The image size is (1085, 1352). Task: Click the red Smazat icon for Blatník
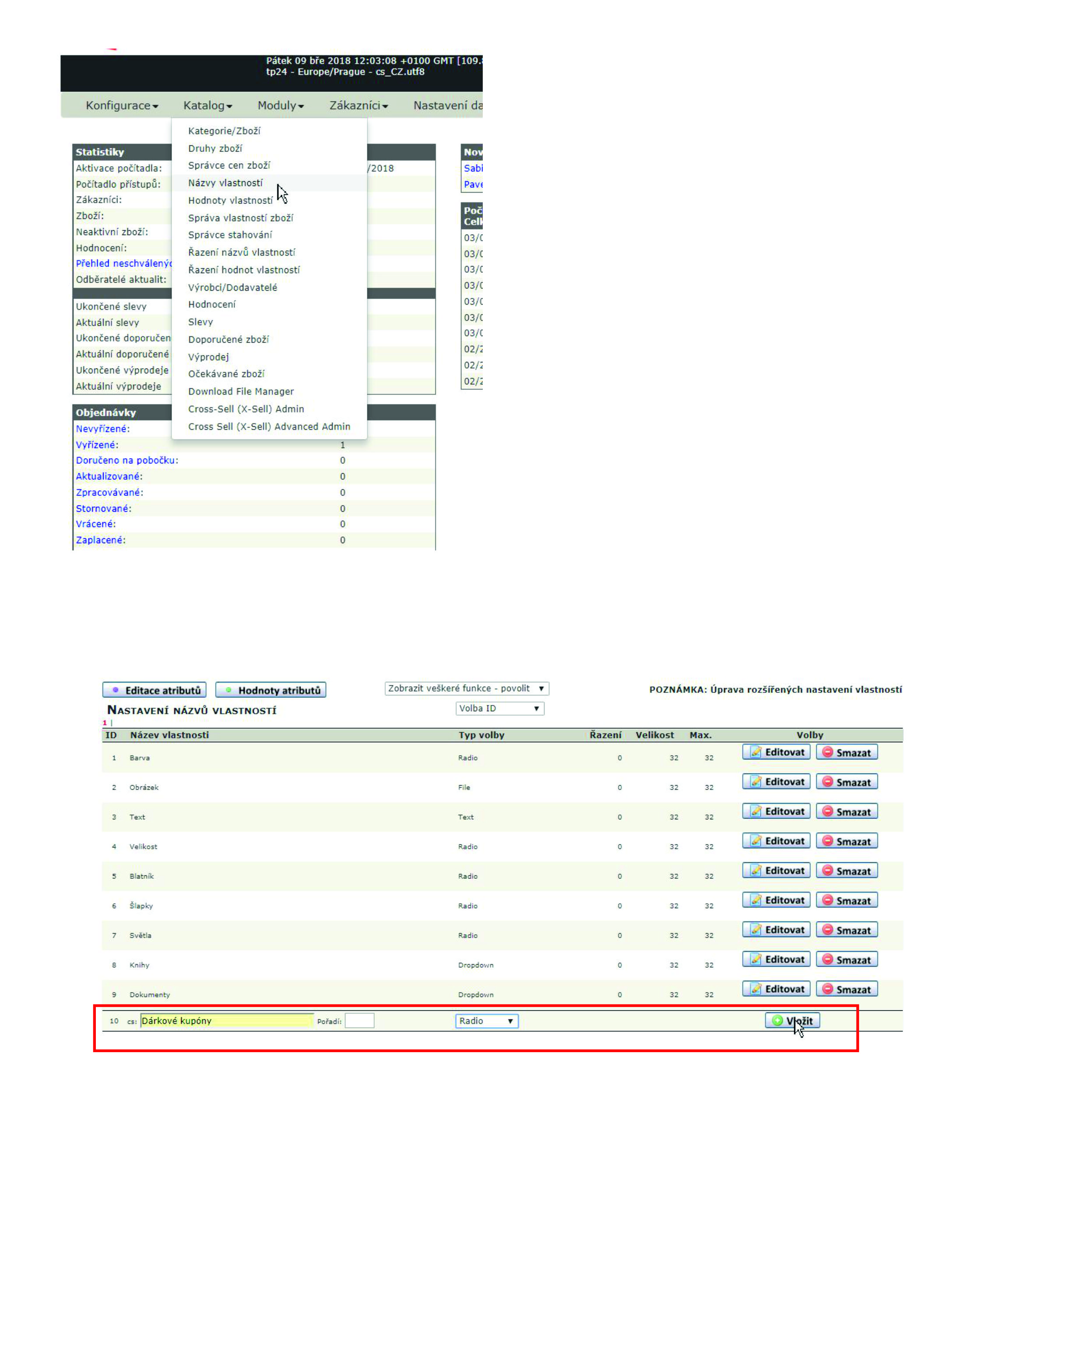coord(828,871)
